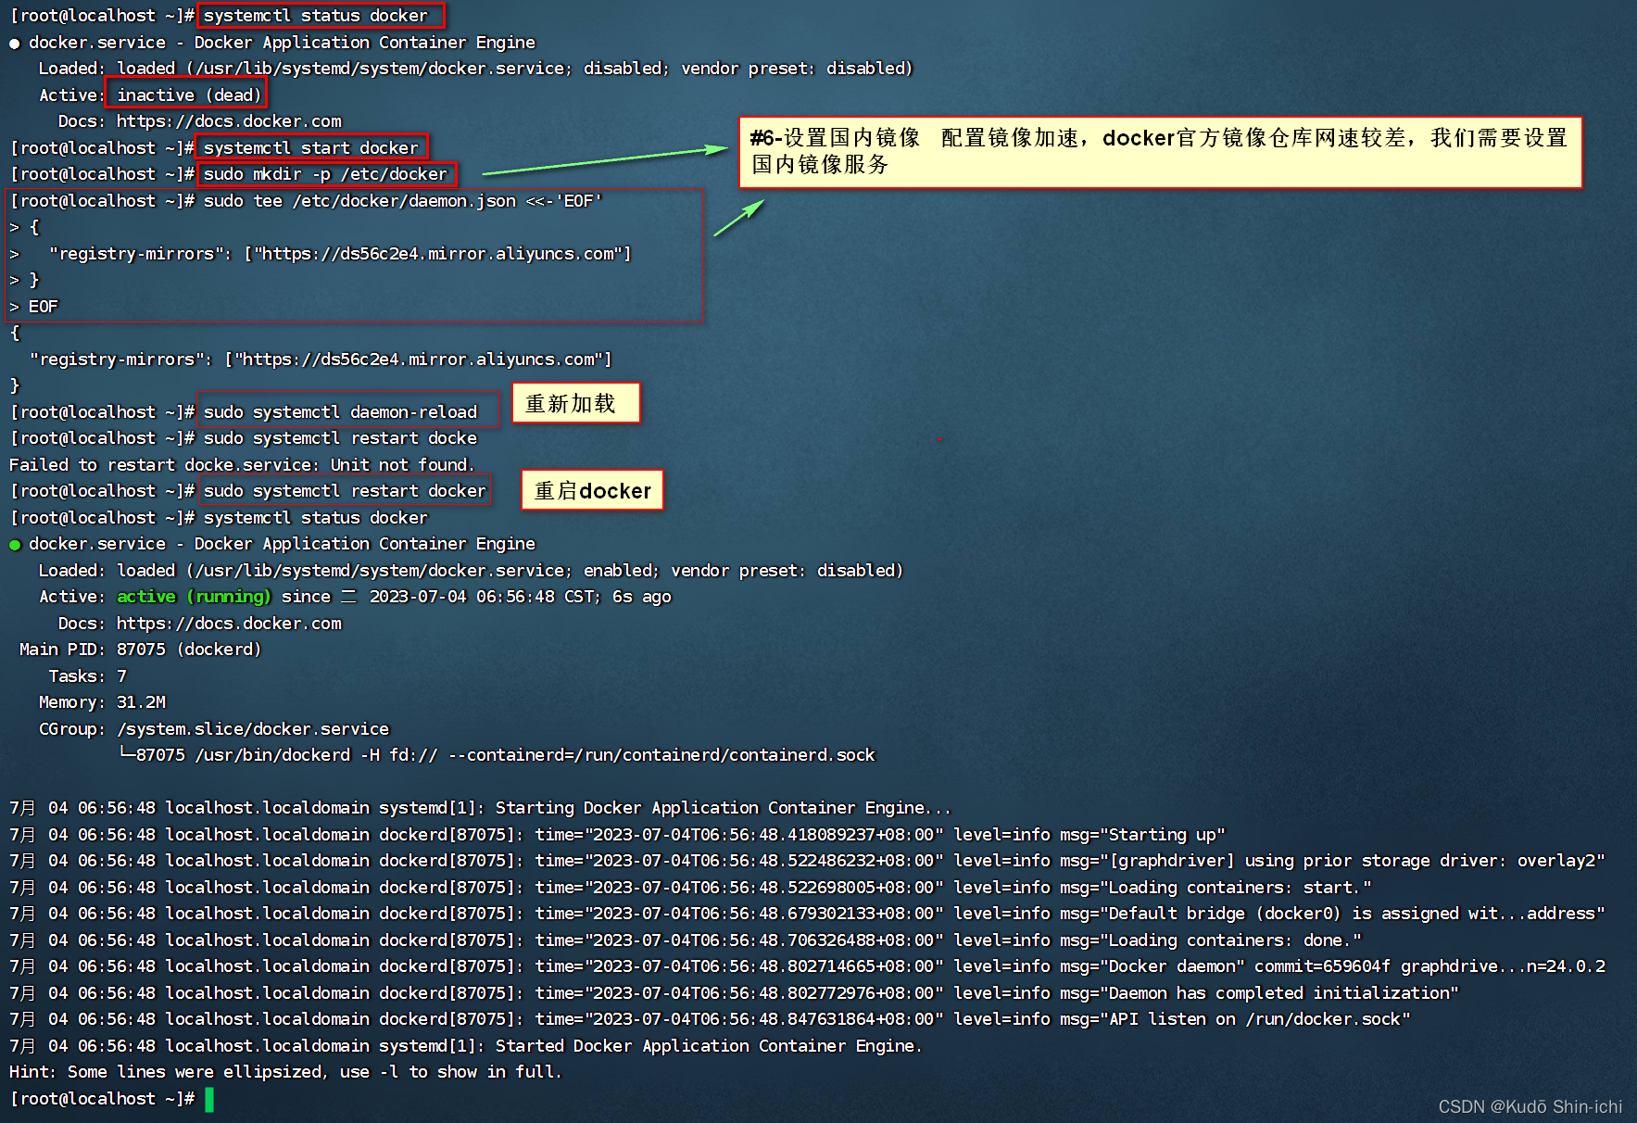This screenshot has width=1637, height=1123.
Task: Click the 'Started Docker Application Container Engine.' log line
Action: (466, 1045)
